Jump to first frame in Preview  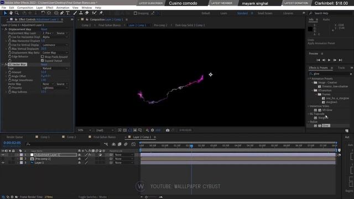tap(318, 60)
